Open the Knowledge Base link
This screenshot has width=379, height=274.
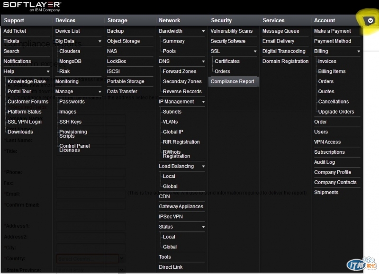coord(27,81)
